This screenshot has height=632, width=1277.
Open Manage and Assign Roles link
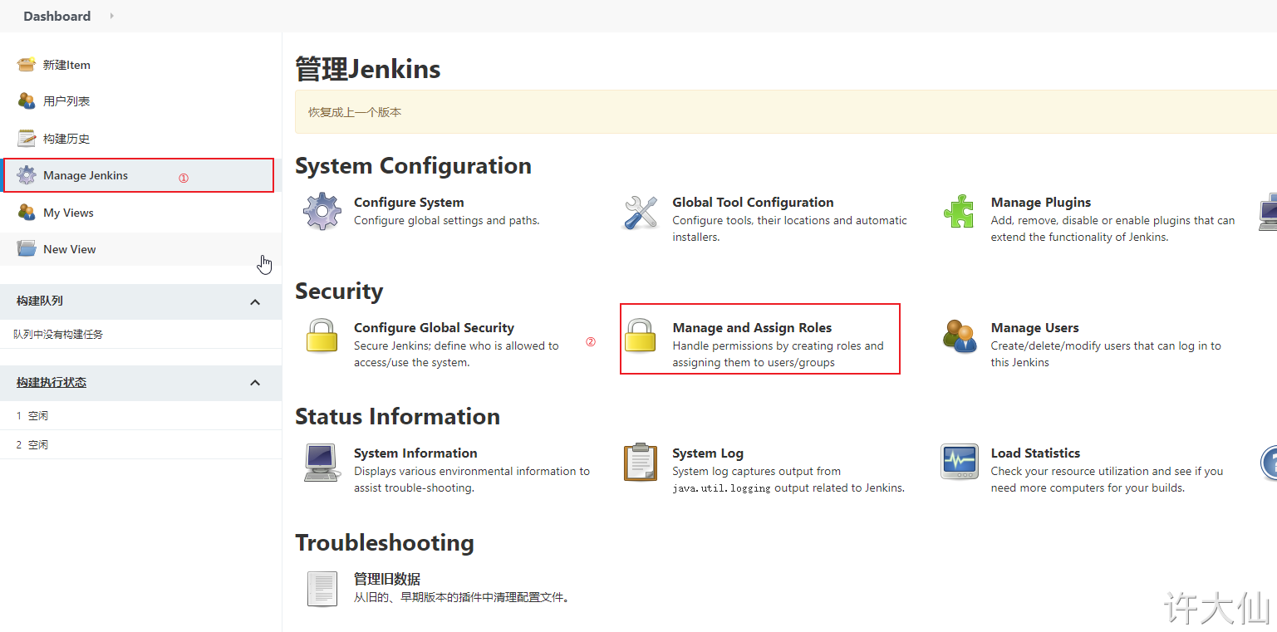click(752, 327)
